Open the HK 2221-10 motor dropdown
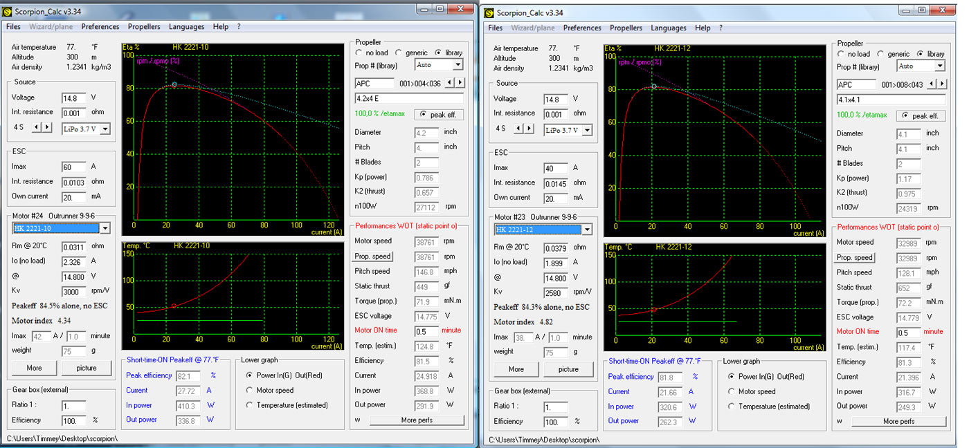 click(105, 228)
